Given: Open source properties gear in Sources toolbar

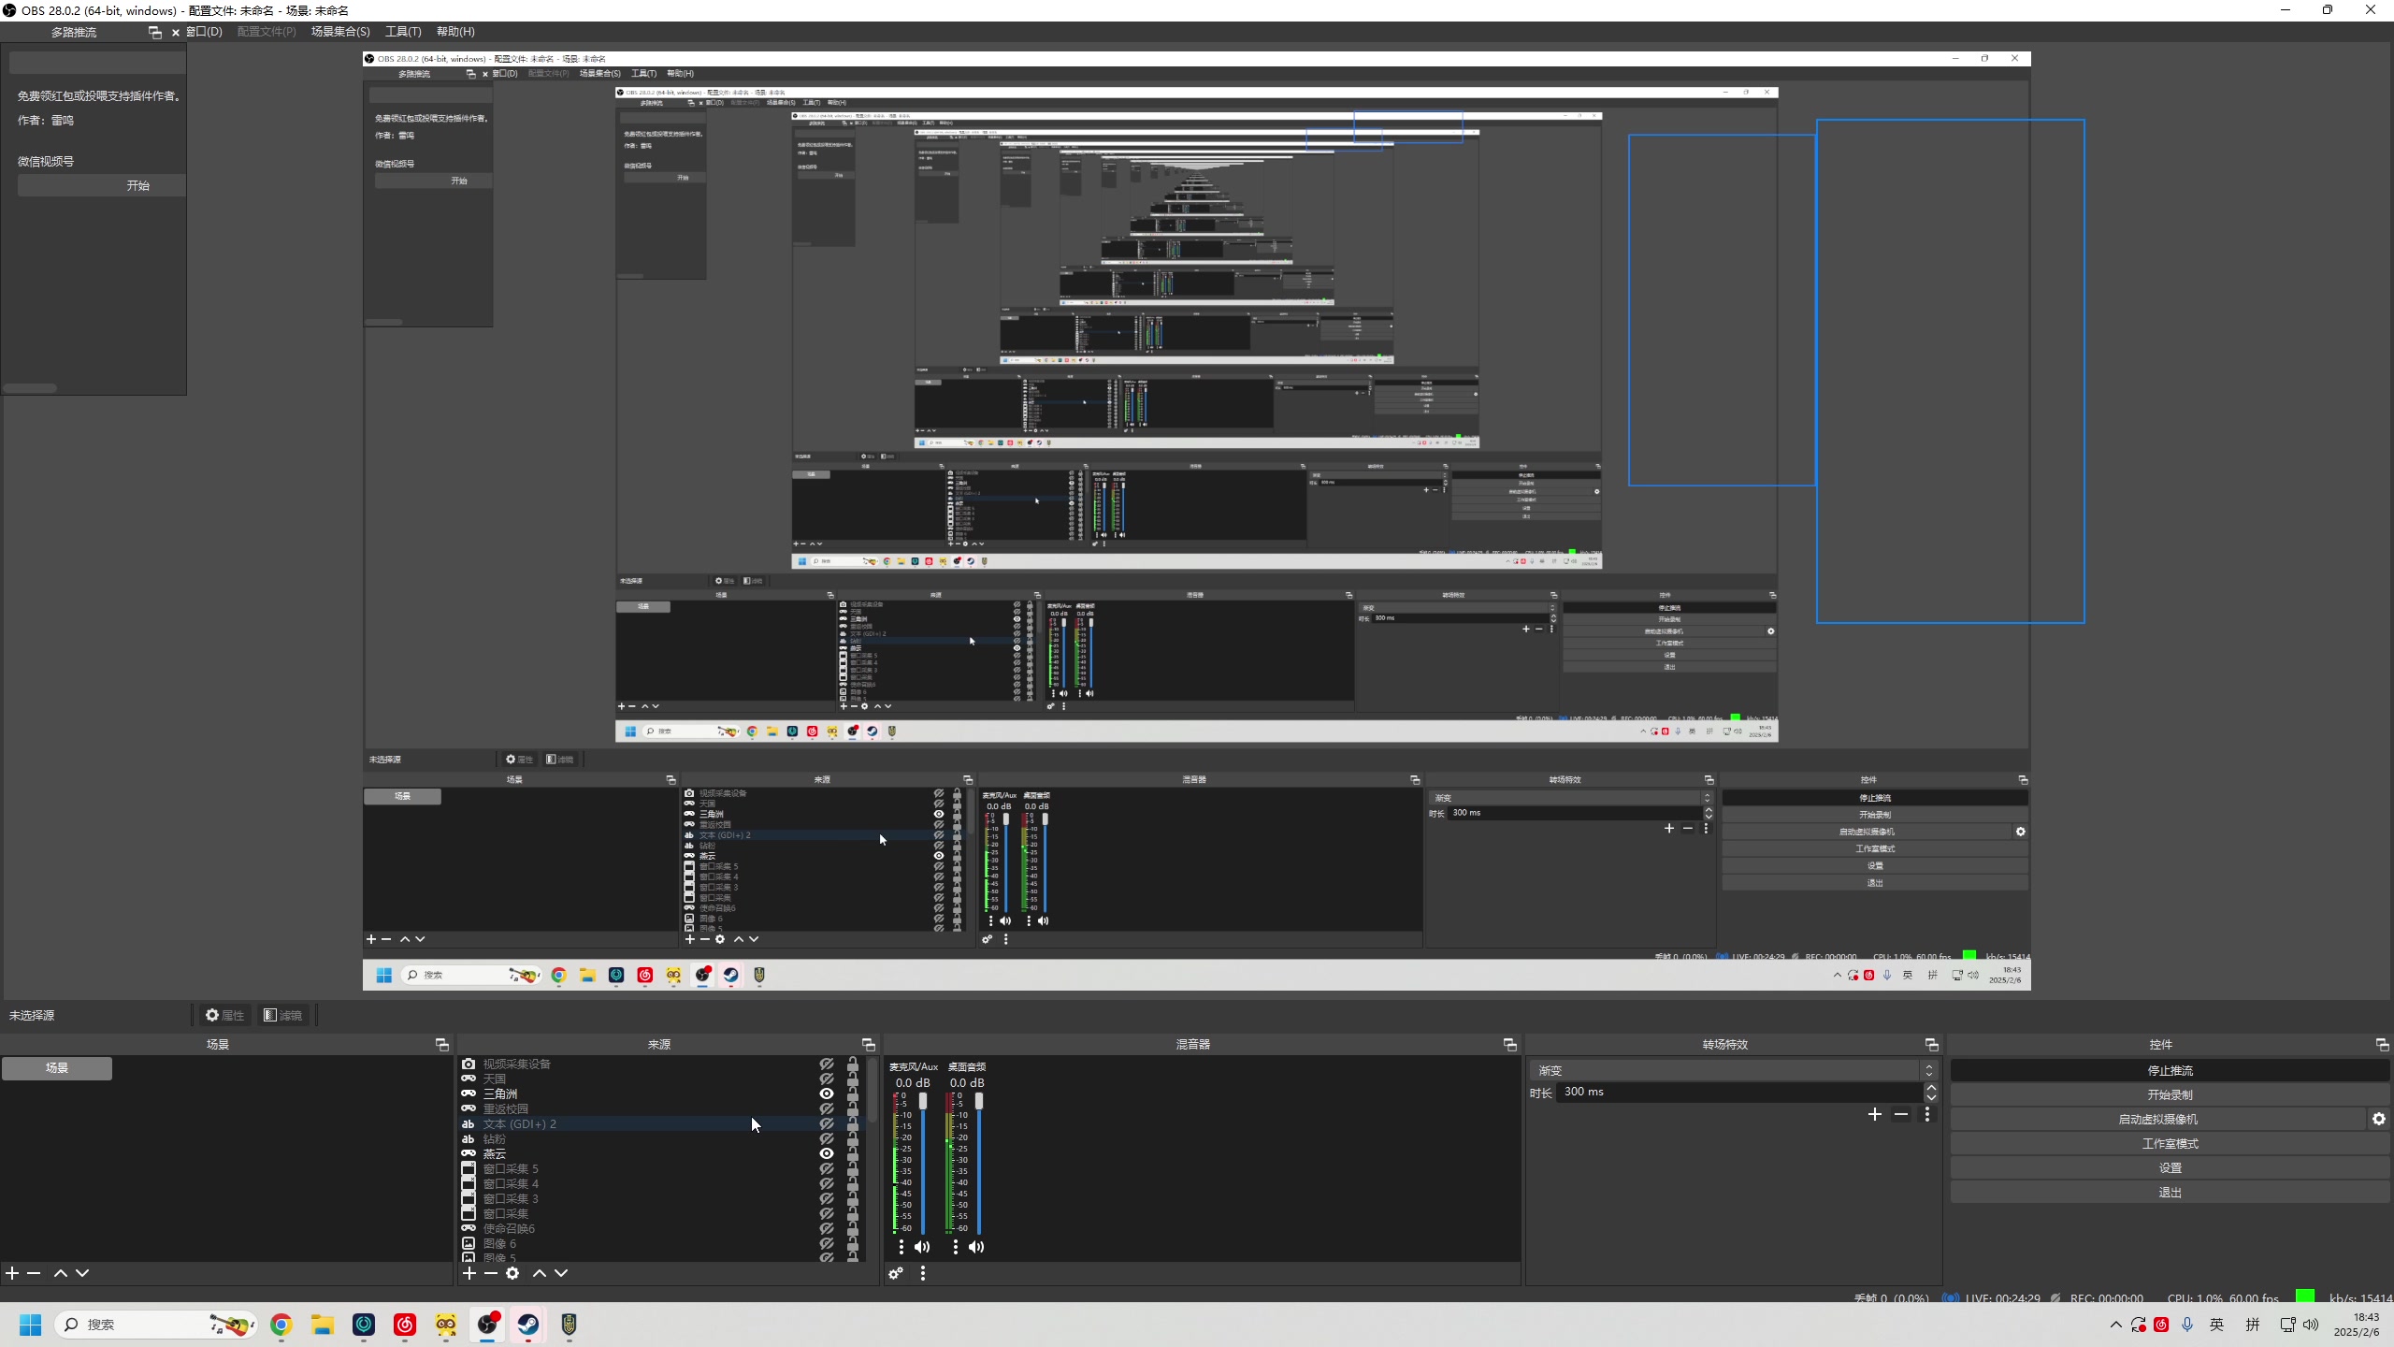Looking at the screenshot, I should pos(512,1273).
